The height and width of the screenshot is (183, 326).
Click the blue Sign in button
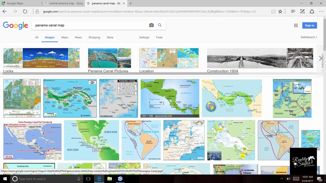[309, 25]
